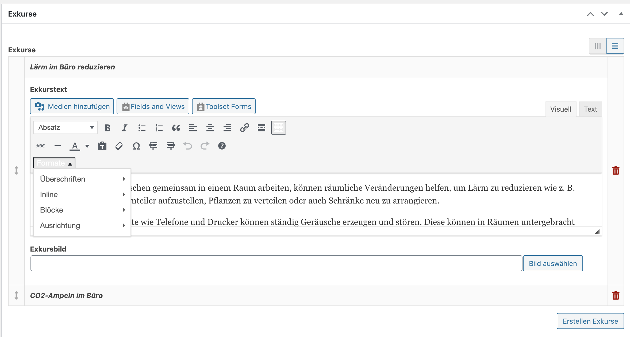Switch to the Text editor tab
Image resolution: width=630 pixels, height=337 pixels.
(x=590, y=109)
